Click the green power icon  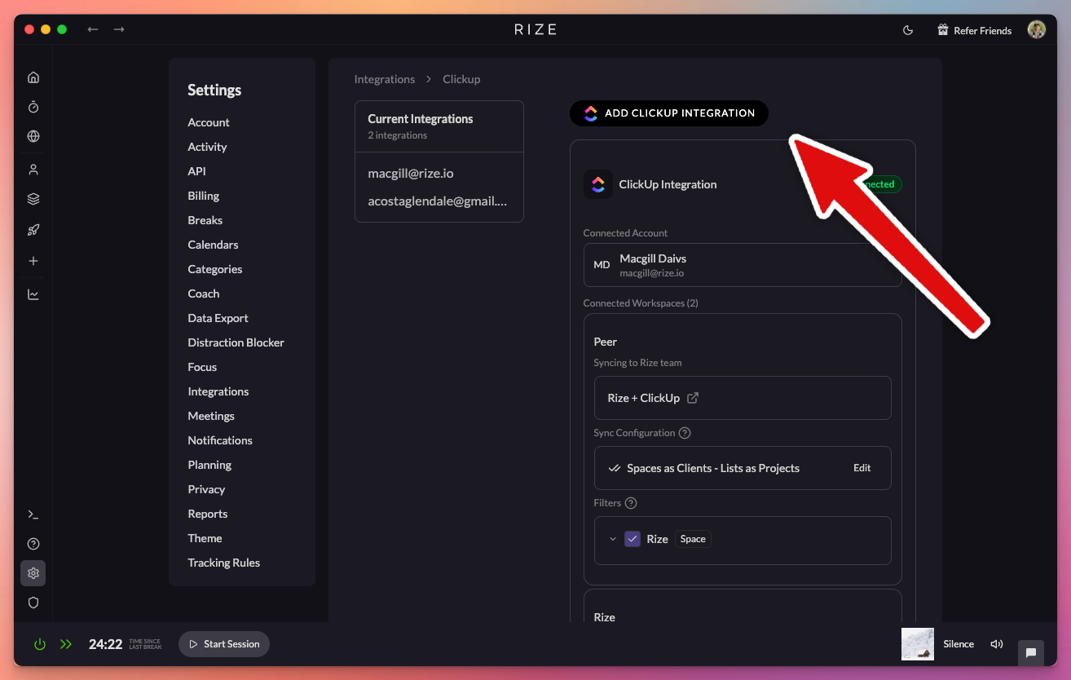click(39, 644)
